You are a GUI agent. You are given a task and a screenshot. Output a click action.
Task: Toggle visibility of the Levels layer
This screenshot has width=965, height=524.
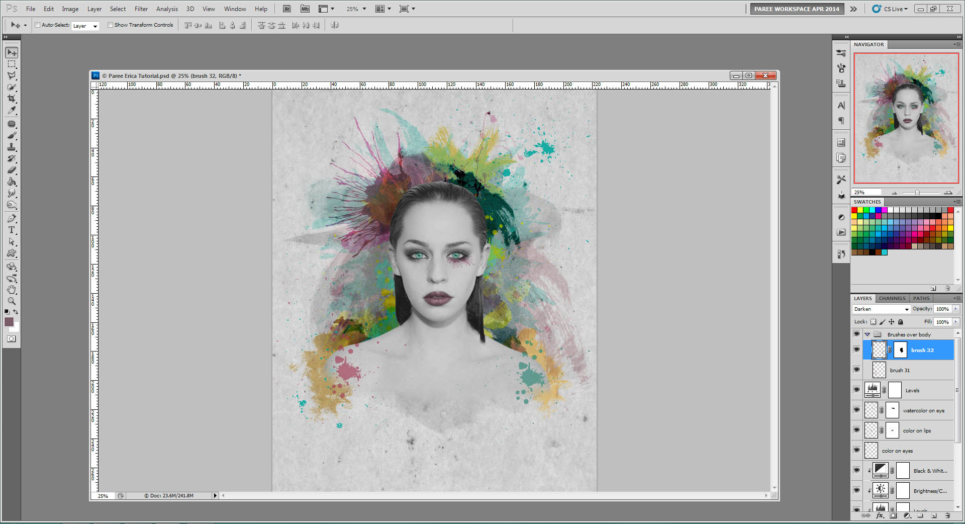tap(856, 389)
